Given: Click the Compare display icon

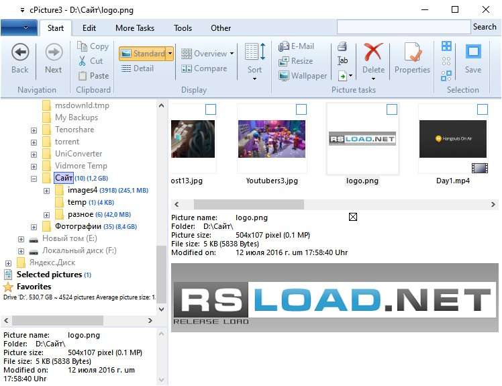Looking at the screenshot, I should [187, 68].
